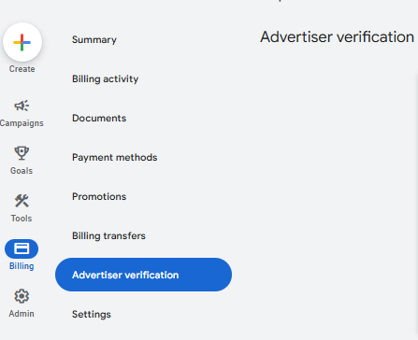Click the Goals label in sidebar
Screen dimensions: 418x340
pyautogui.click(x=22, y=171)
